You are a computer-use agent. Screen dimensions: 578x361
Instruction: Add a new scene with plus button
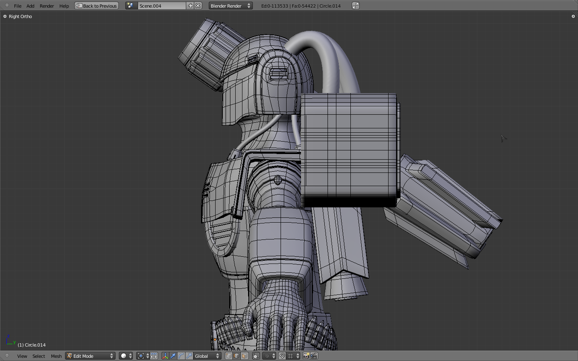point(191,6)
